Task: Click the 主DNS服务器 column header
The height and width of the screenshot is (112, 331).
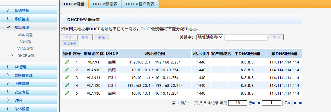Action: pyautogui.click(x=247, y=54)
